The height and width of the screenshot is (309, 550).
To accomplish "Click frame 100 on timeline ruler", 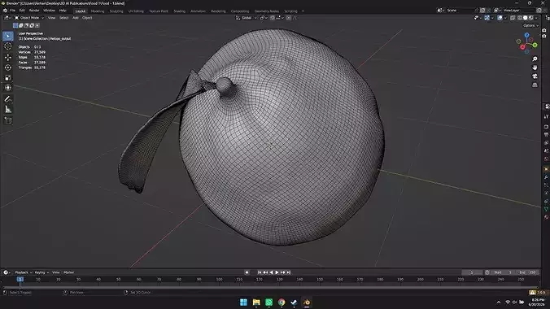I will (219, 279).
